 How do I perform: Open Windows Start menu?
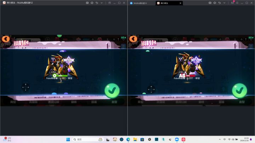tap(68, 139)
